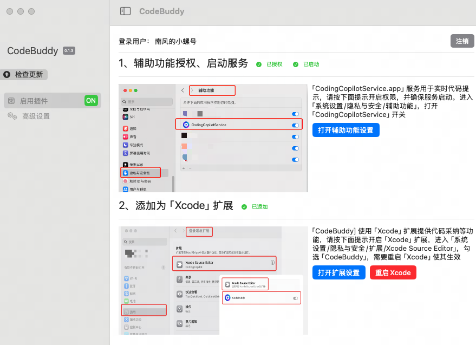Click the 已授权 status label
This screenshot has width=476, height=345.
(275, 64)
